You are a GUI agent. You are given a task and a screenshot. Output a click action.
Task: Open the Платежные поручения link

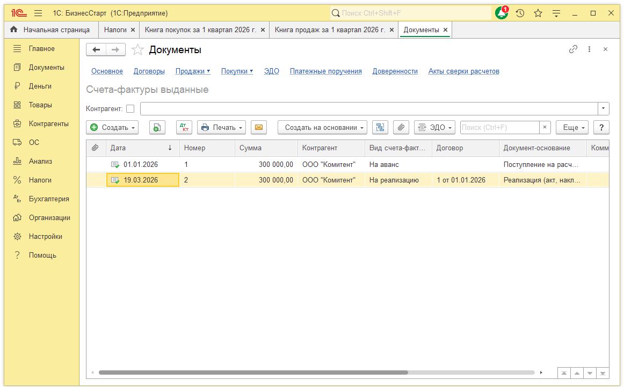pyautogui.click(x=325, y=71)
